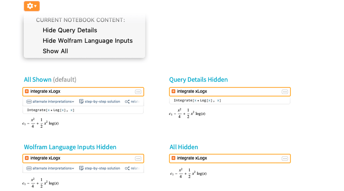Click orange Wolfram Alpha icon in All Shown box

coord(27,91)
